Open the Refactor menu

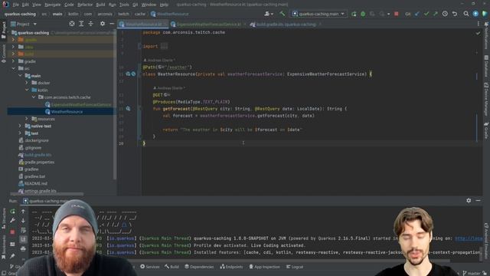click(x=85, y=5)
